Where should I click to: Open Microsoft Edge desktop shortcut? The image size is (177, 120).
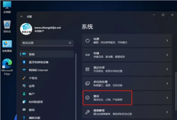pyautogui.click(x=7, y=67)
